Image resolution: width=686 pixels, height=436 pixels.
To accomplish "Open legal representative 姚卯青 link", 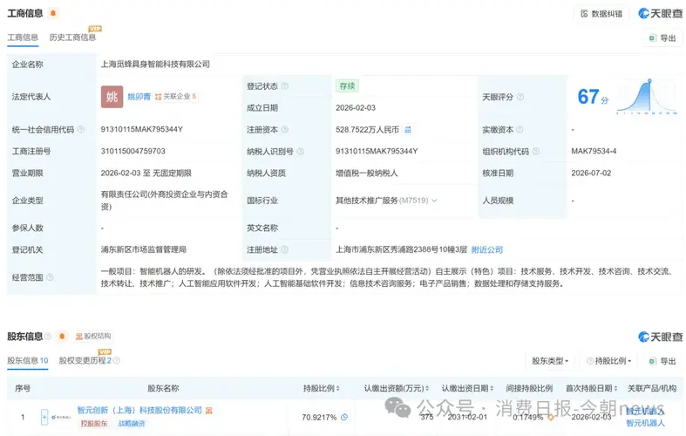I will point(139,97).
